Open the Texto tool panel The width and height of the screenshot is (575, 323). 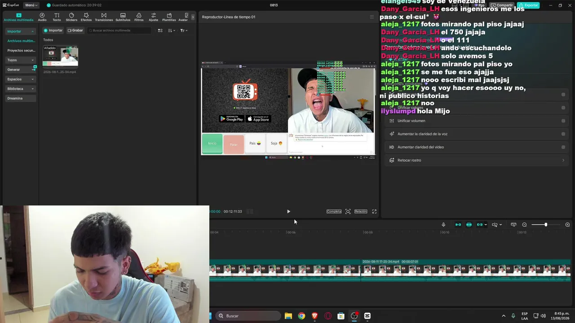point(57,17)
